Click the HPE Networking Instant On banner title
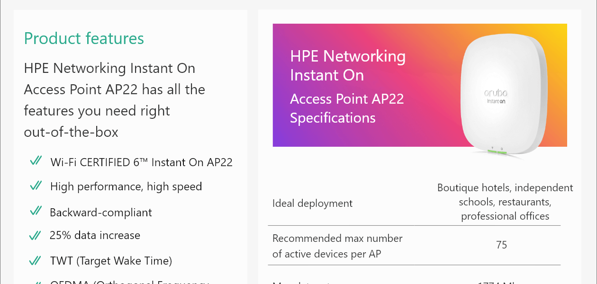 [348, 65]
